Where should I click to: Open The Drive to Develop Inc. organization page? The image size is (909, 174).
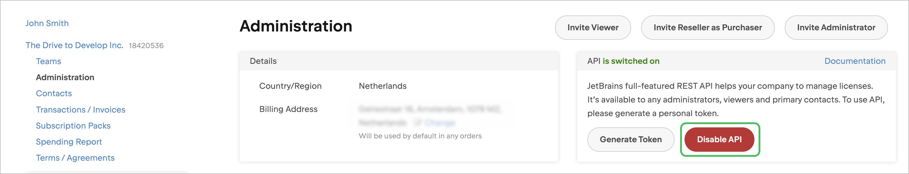74,45
